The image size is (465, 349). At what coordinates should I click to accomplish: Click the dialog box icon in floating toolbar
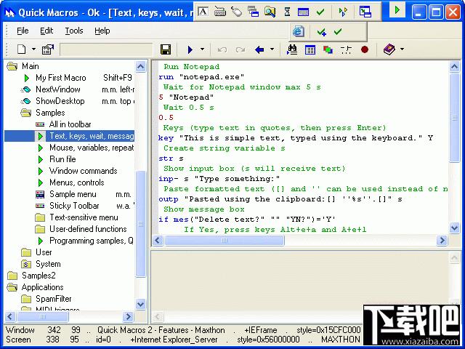coord(303,12)
